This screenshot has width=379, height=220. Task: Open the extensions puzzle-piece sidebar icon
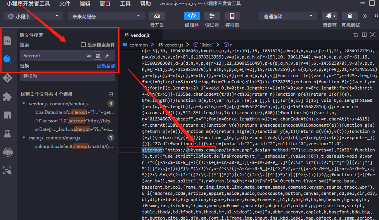[7, 96]
